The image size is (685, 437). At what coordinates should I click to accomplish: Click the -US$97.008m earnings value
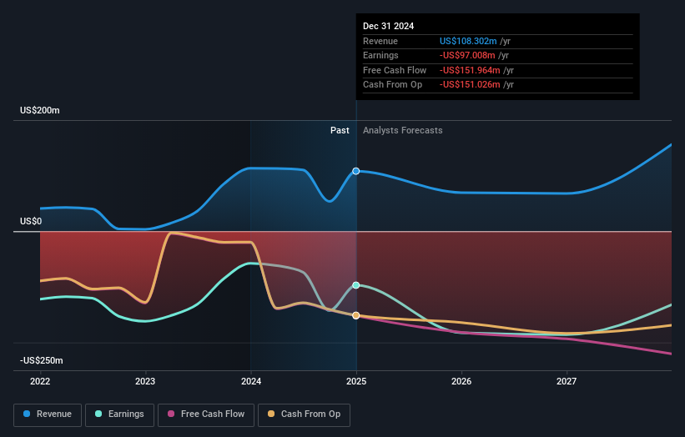pyautogui.click(x=467, y=55)
